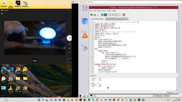Click the 'while True:' code line
This screenshot has height=102, width=182.
103,51
